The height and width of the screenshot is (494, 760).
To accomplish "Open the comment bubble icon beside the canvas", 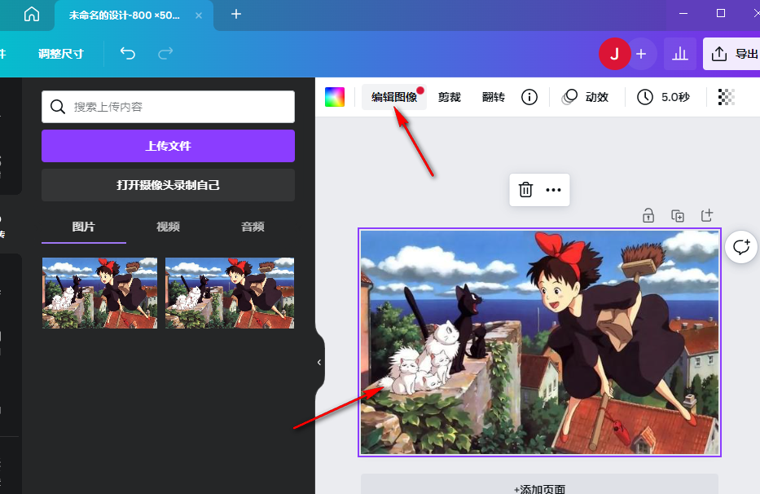I will 740,247.
